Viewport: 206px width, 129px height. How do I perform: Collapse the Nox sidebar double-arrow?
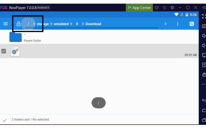pyautogui.click(x=204, y=8)
